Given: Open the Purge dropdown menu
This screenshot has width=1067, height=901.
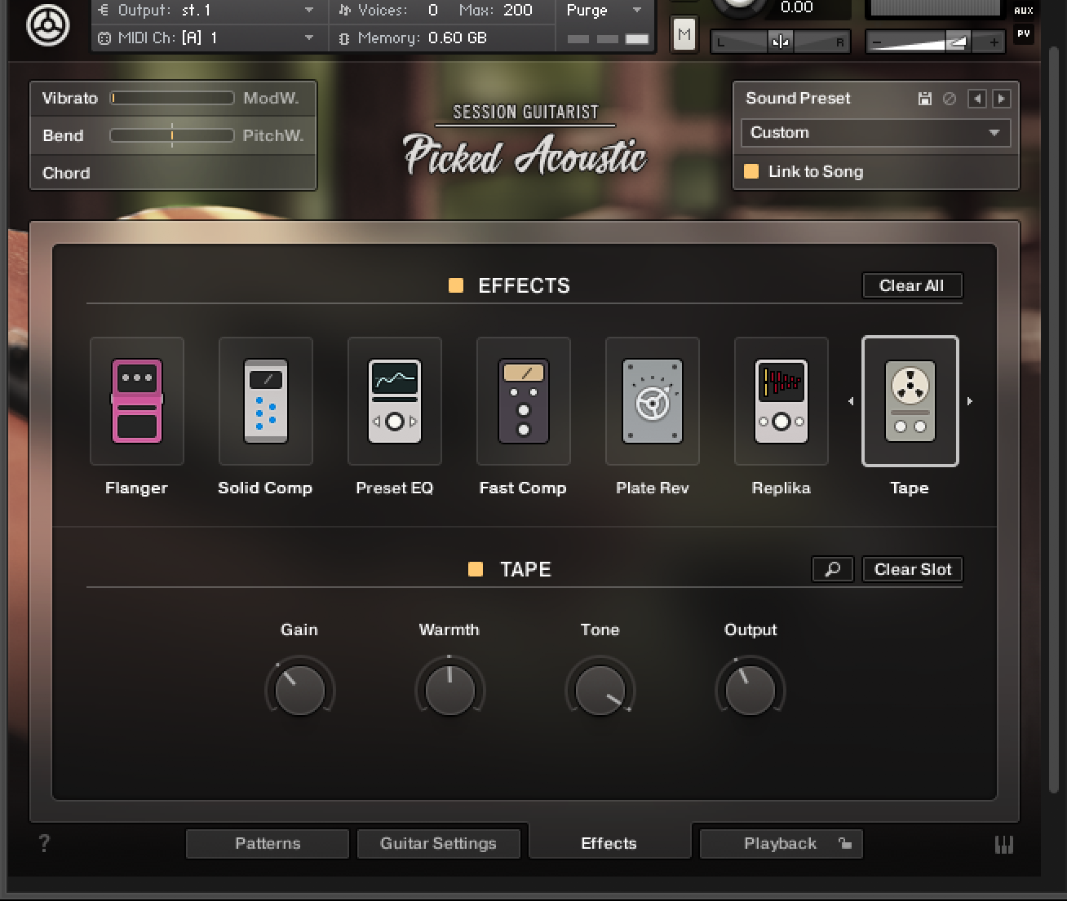Looking at the screenshot, I should pos(604,11).
